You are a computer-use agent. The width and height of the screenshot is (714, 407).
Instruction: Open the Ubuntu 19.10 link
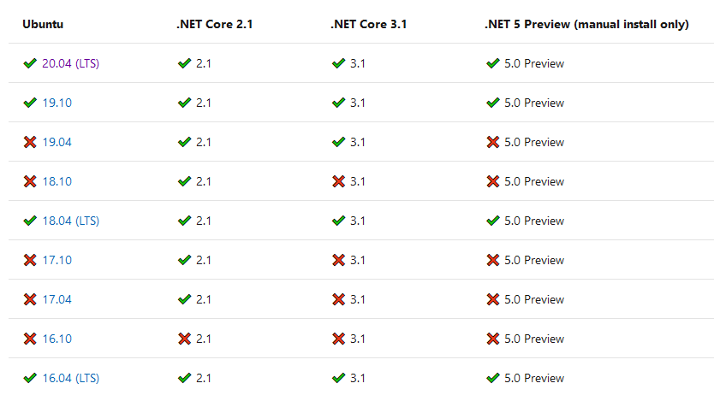[x=57, y=103]
